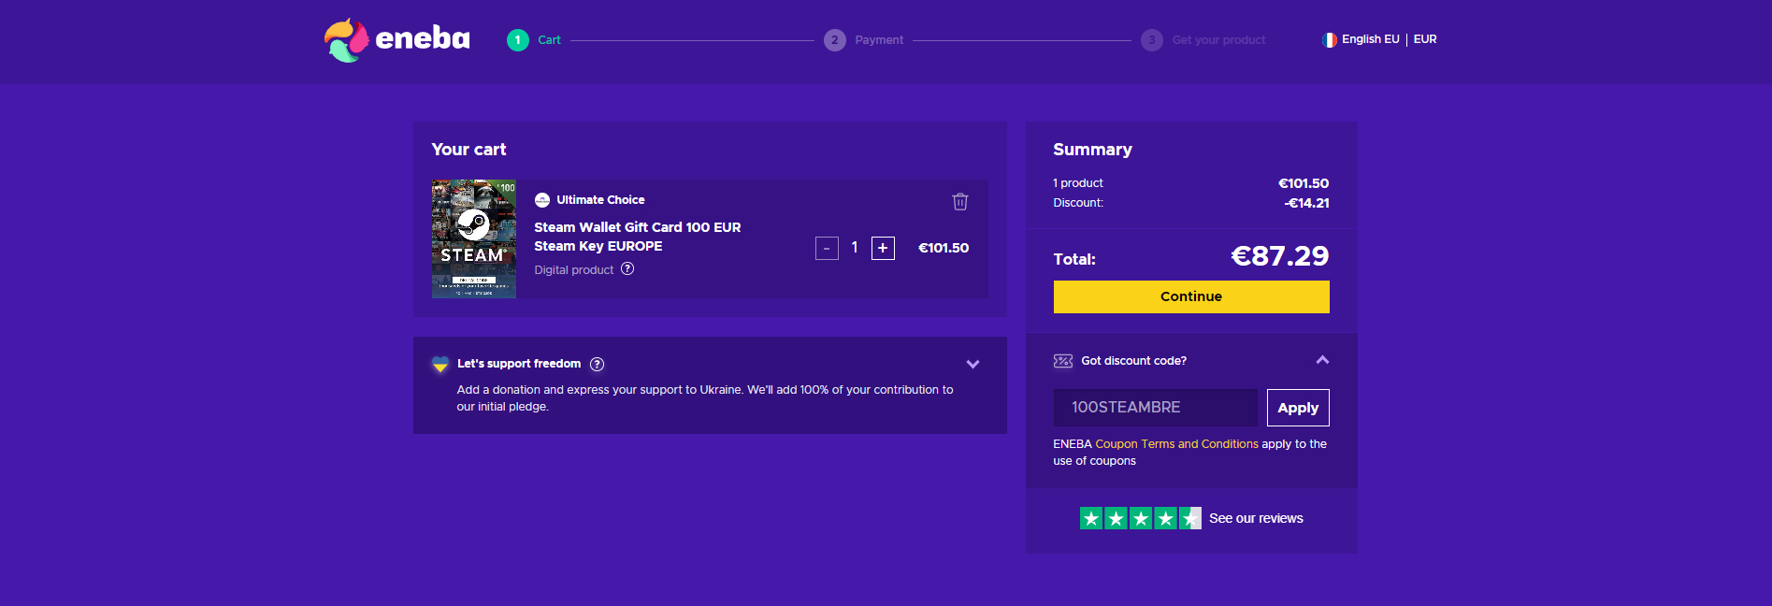Click the Trustpilot star rating
Image resolution: width=1772 pixels, height=606 pixels.
[1140, 518]
